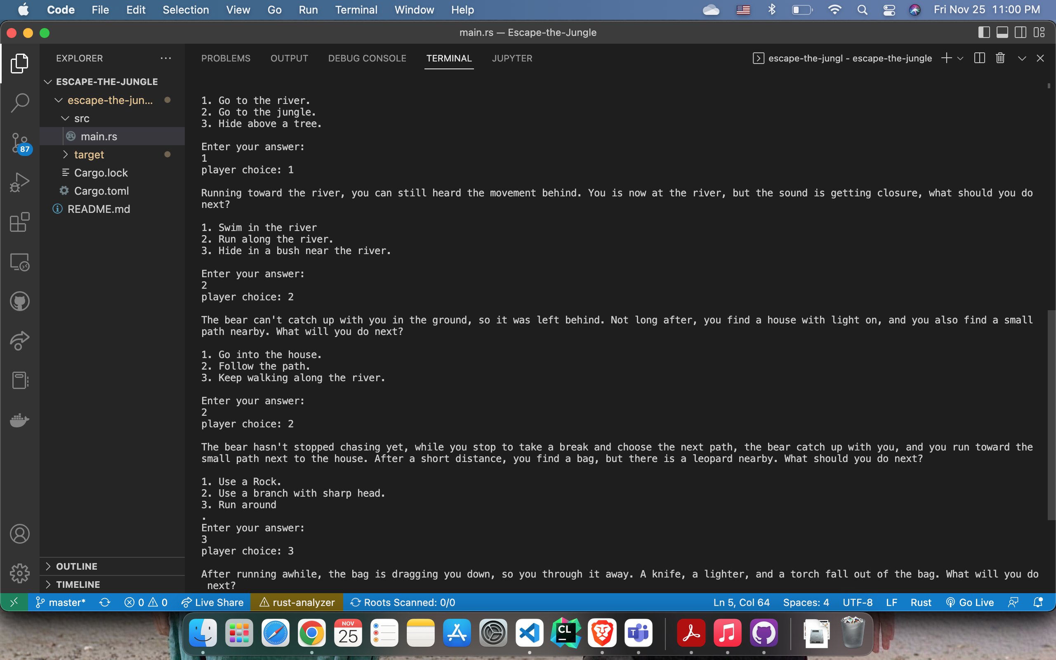Kill the active terminal with trash icon

(1000, 58)
